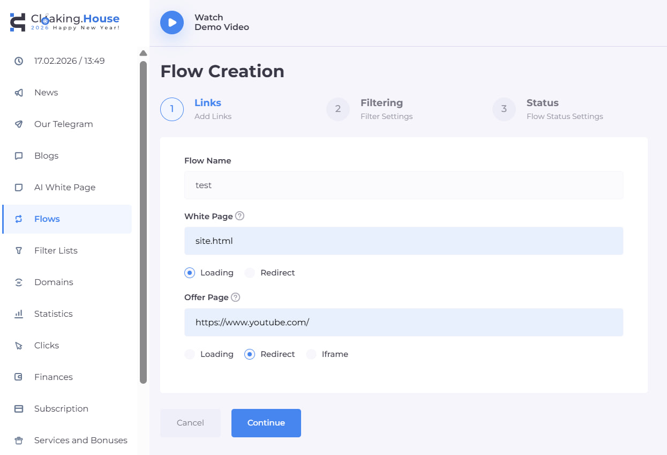The image size is (667, 455).
Task: Go to the Filtering step 2
Action: pos(338,109)
